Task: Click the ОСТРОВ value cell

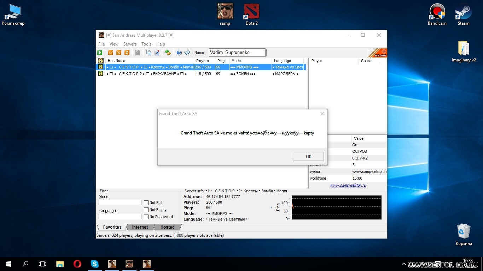Action: click(x=360, y=151)
